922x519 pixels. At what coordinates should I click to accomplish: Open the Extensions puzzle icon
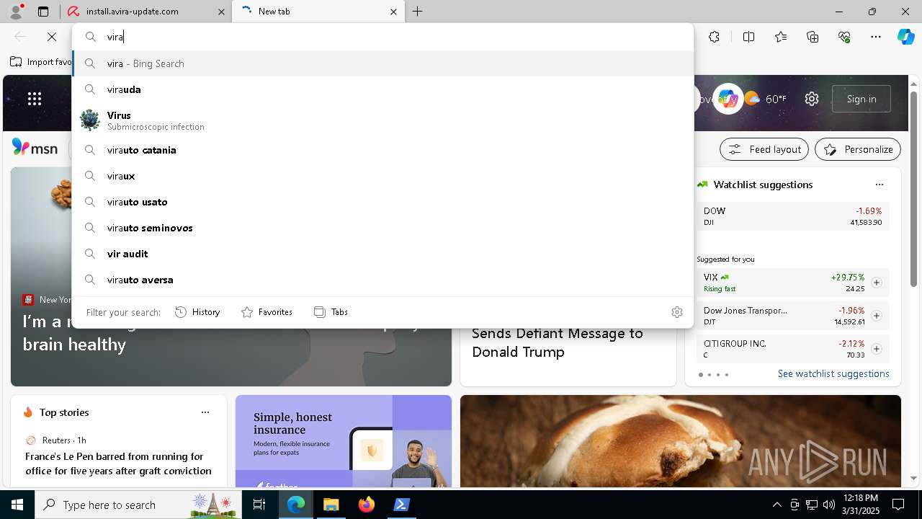tap(714, 37)
